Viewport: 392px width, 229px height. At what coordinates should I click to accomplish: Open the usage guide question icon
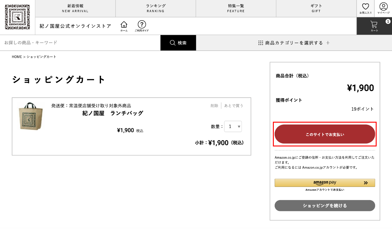click(x=142, y=26)
